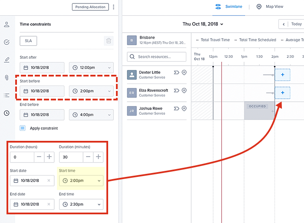The height and width of the screenshot is (223, 304).
Task: Click location pin next to Dexter Little
Action: pyautogui.click(x=184, y=73)
